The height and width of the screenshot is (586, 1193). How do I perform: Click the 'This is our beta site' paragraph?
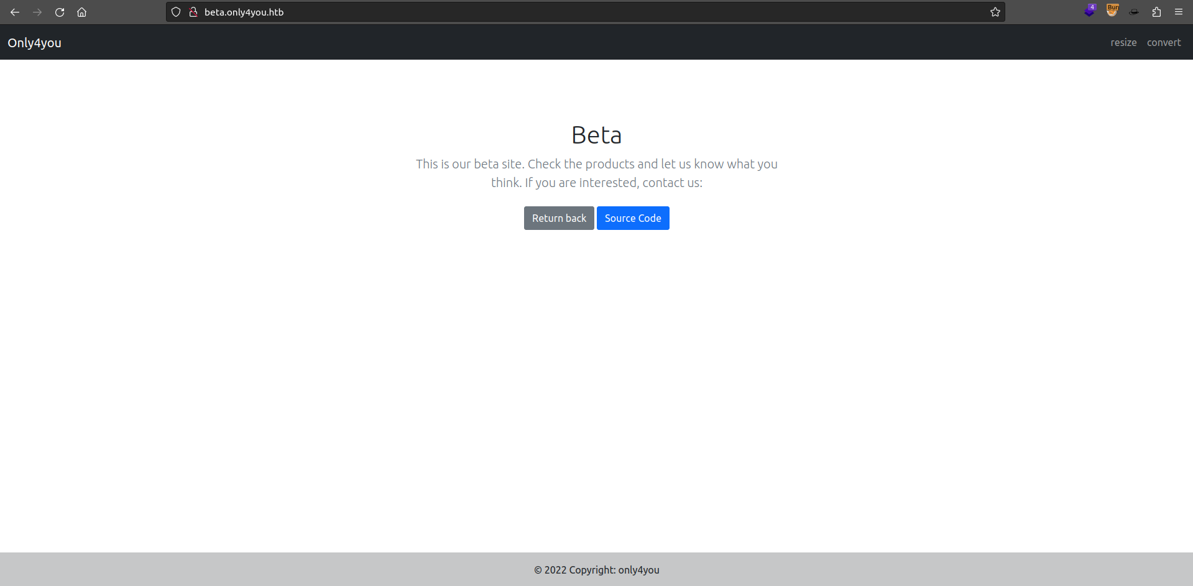597,173
